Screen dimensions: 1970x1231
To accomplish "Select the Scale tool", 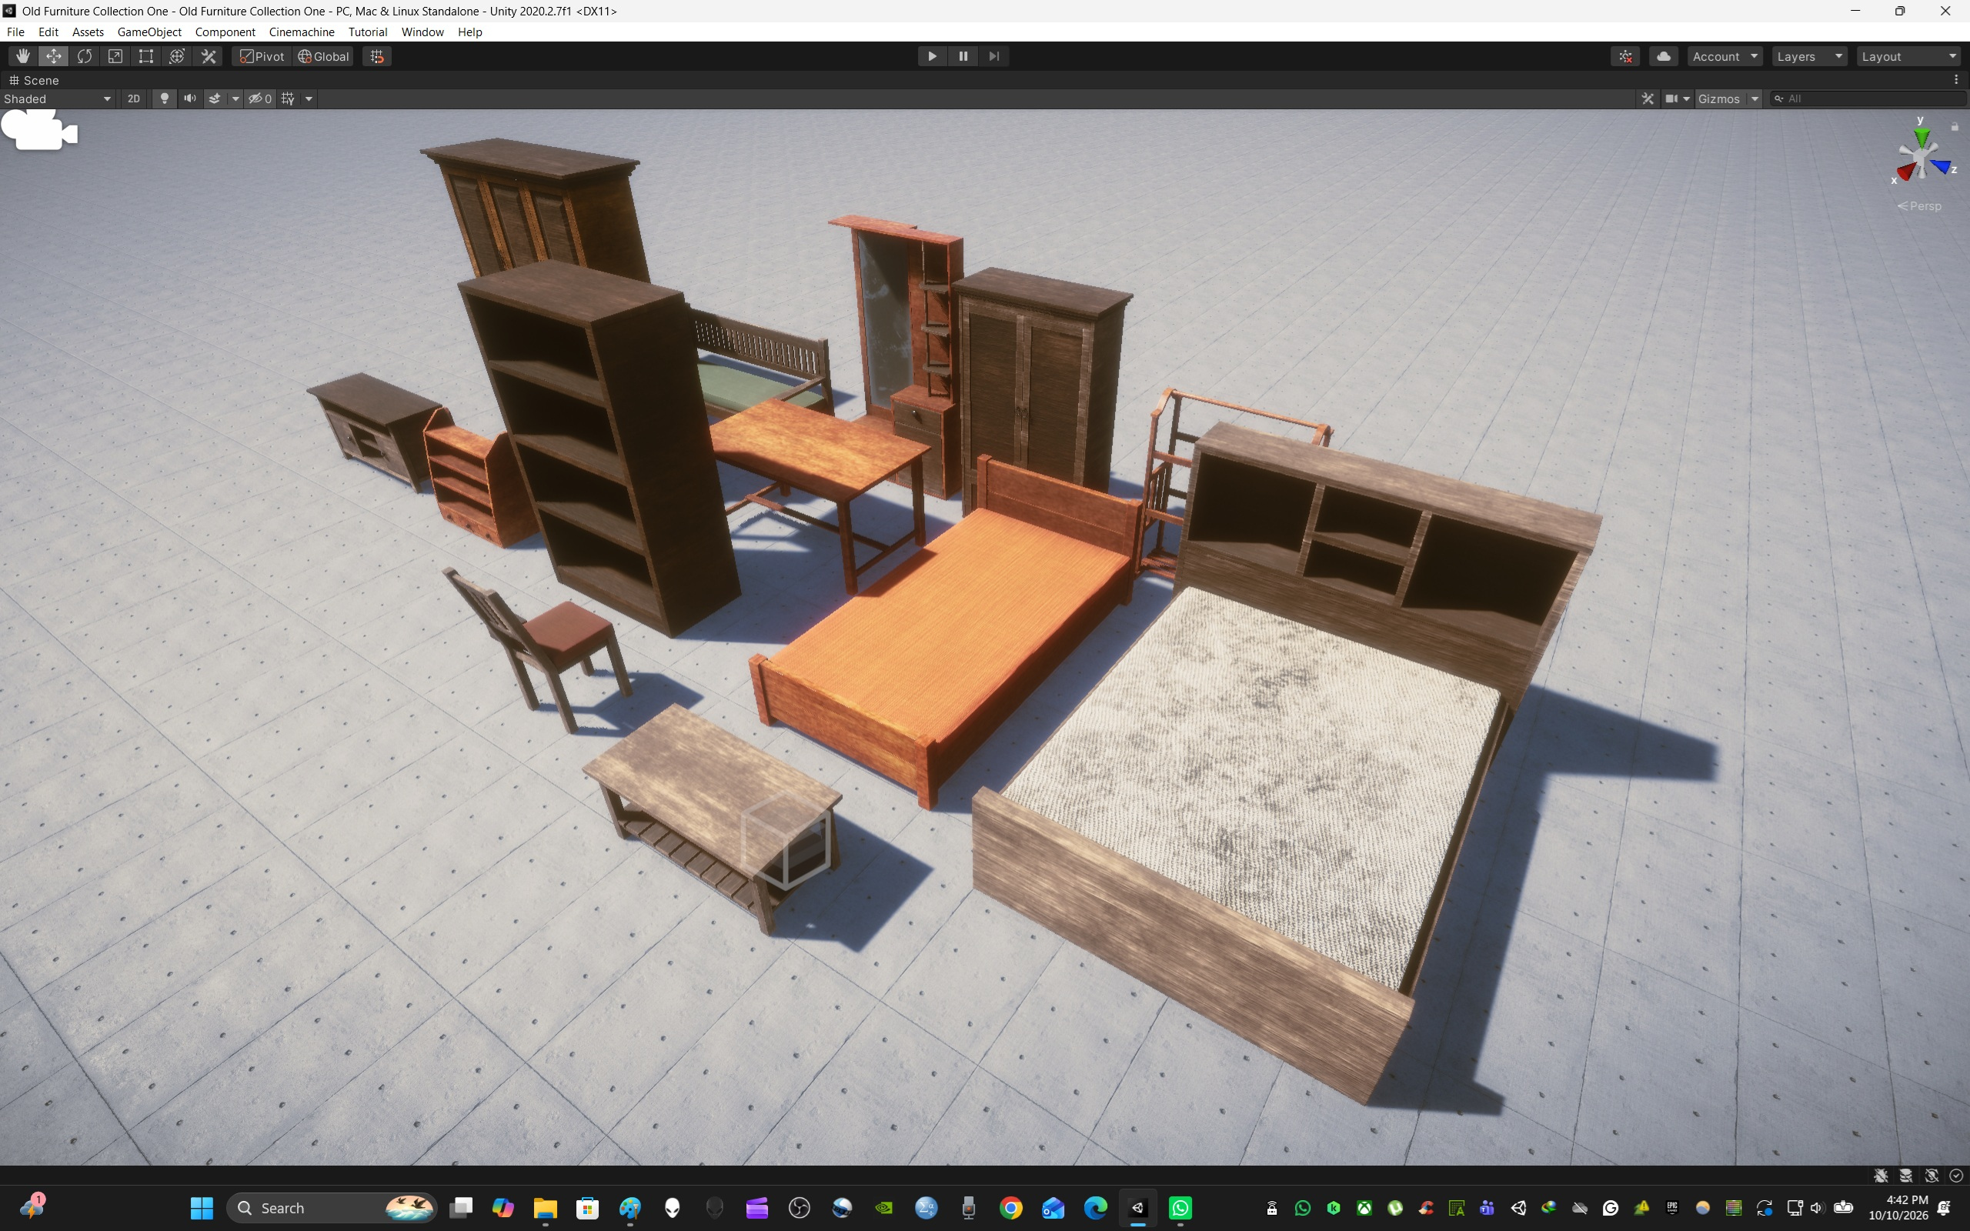I will pyautogui.click(x=115, y=56).
